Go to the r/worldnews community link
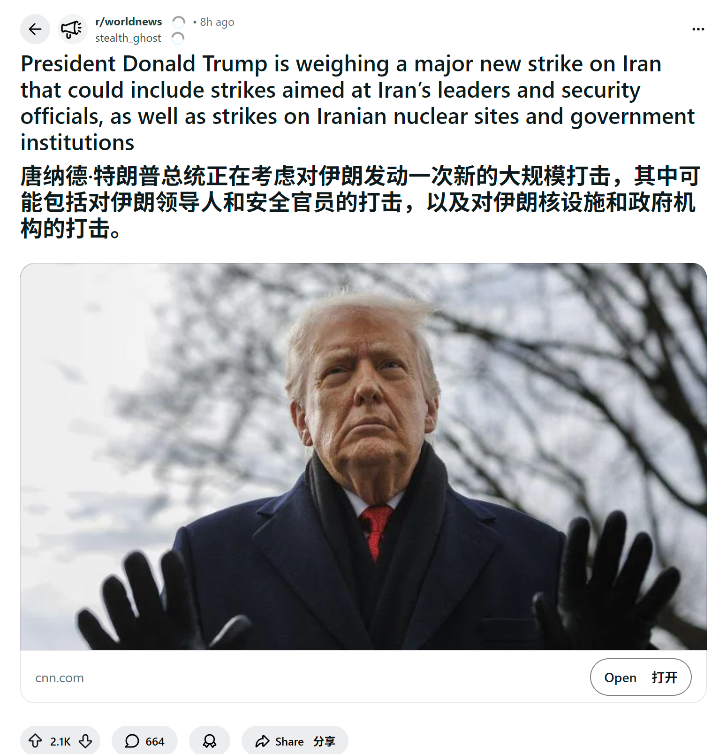The width and height of the screenshot is (727, 754). (x=129, y=22)
